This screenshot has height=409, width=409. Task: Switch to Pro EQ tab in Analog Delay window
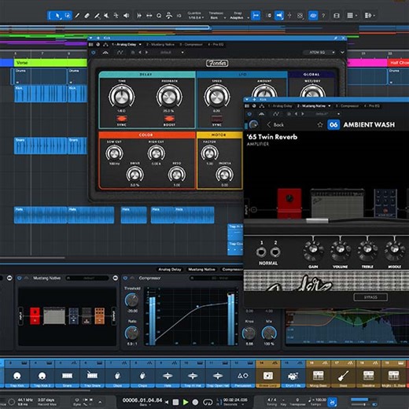tap(216, 45)
